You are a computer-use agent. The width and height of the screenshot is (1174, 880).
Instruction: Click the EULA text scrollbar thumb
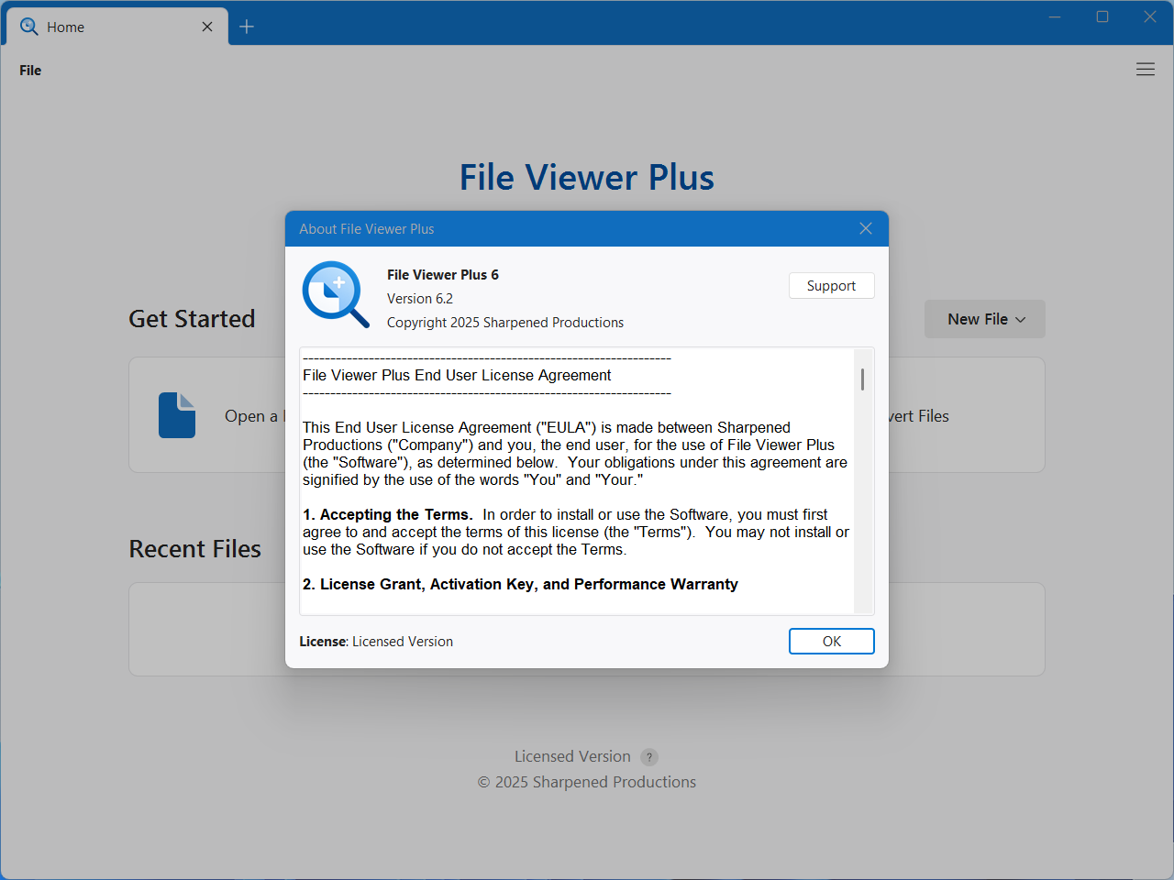point(862,379)
